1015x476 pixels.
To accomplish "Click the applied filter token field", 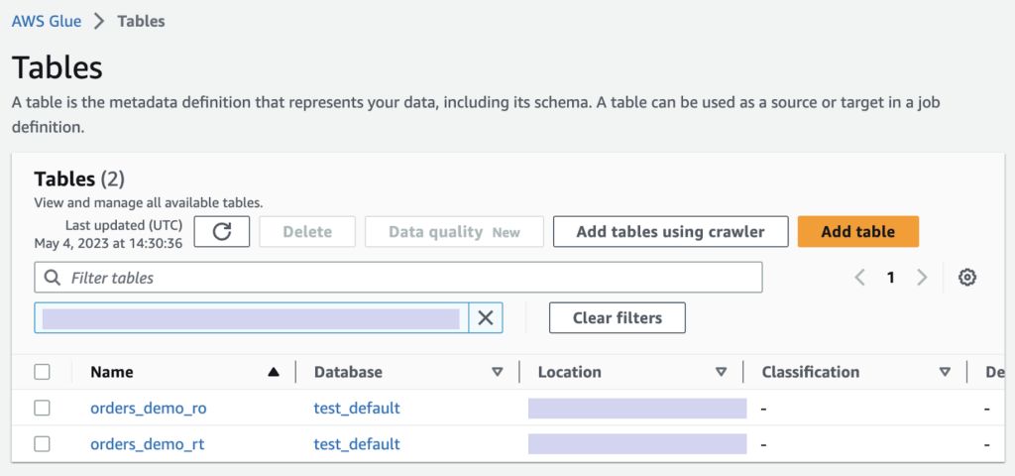I will [251, 318].
